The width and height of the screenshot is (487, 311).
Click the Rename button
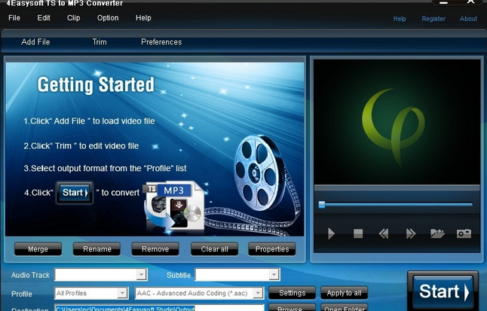(96, 249)
